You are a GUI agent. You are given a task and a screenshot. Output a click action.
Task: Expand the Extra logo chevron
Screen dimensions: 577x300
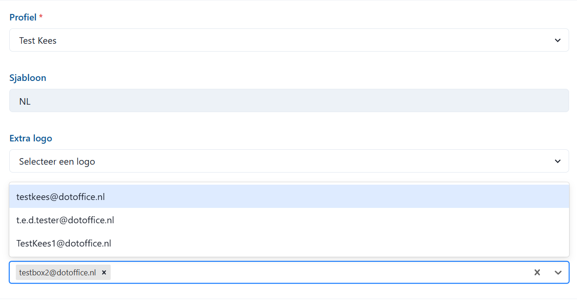[557, 161]
